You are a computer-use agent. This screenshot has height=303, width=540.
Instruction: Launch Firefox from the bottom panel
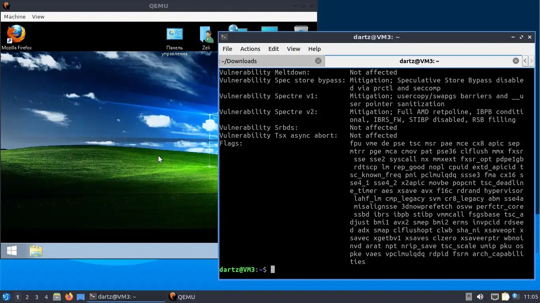[69, 297]
